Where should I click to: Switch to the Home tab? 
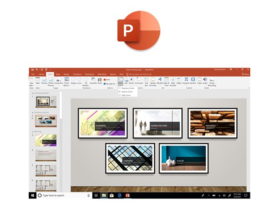point(41,74)
